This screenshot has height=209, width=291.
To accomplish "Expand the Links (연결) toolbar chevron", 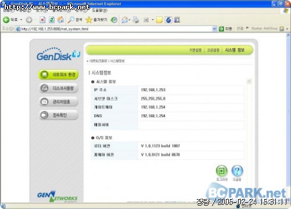I will (247, 28).
